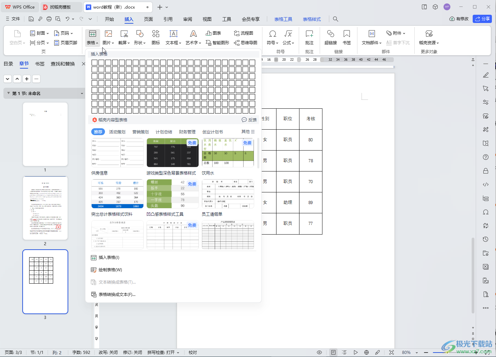Select the 活动策划 template category
The height and width of the screenshot is (357, 496).
[x=117, y=132]
